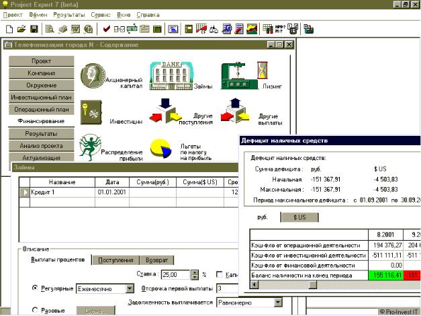Open the Справка menu

(148, 15)
